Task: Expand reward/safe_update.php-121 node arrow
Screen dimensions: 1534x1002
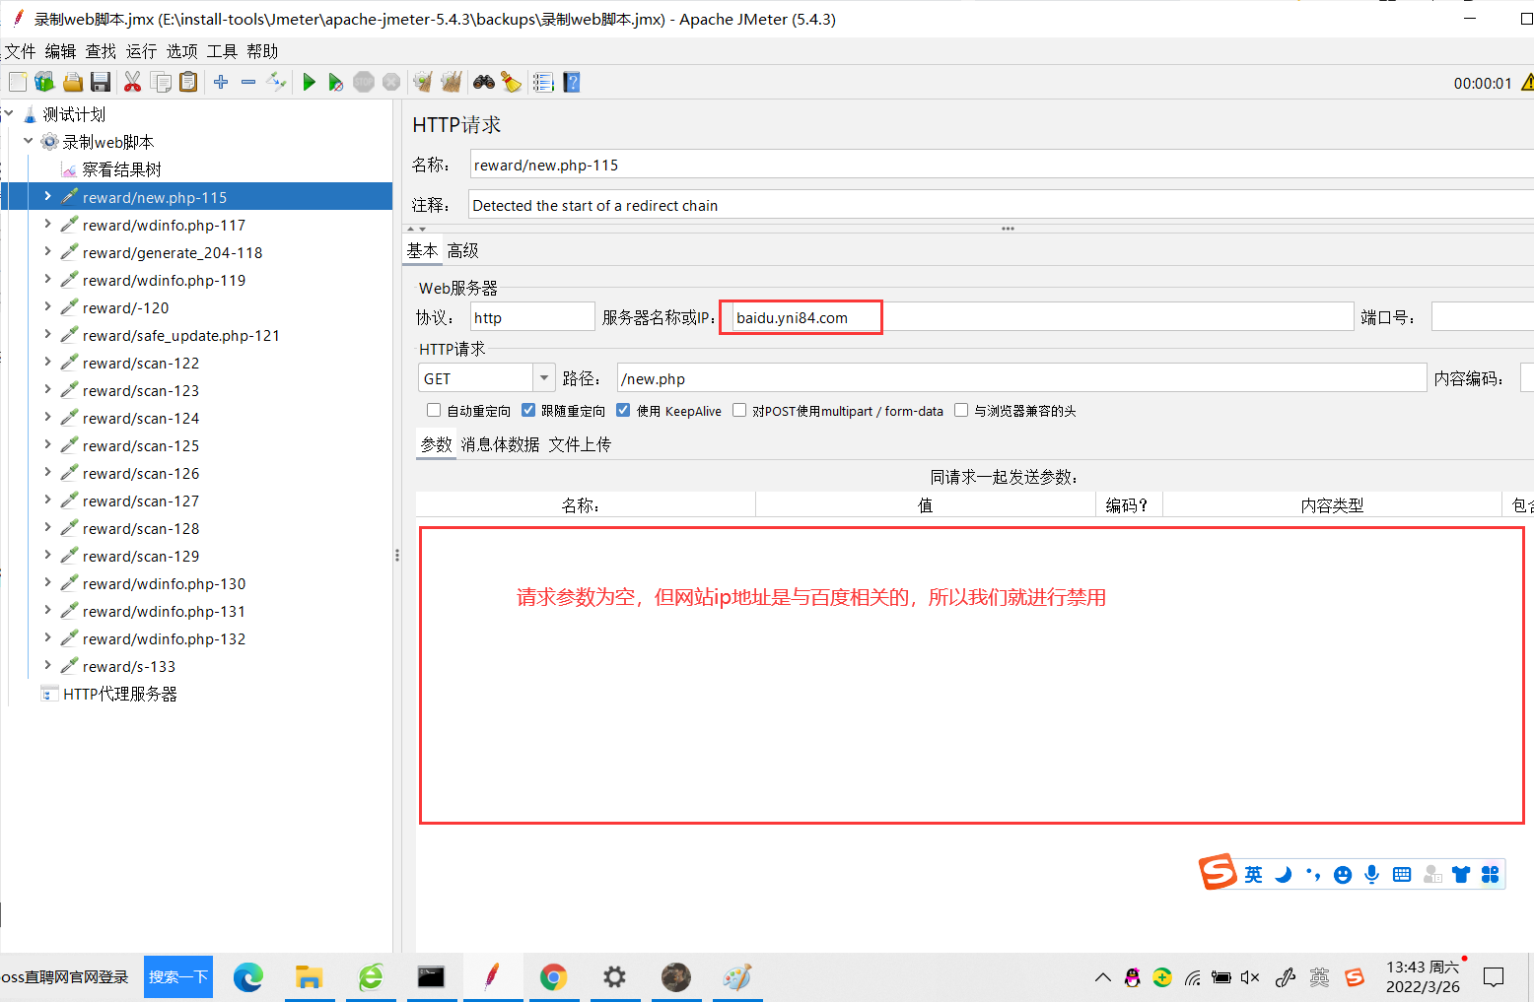Action: pyautogui.click(x=47, y=334)
